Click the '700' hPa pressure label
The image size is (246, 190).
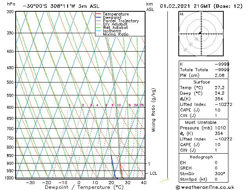[11, 129]
